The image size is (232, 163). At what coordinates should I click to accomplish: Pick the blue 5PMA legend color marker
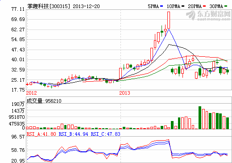point(162,6)
